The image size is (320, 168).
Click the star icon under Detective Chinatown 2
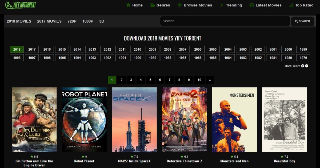point(182,157)
